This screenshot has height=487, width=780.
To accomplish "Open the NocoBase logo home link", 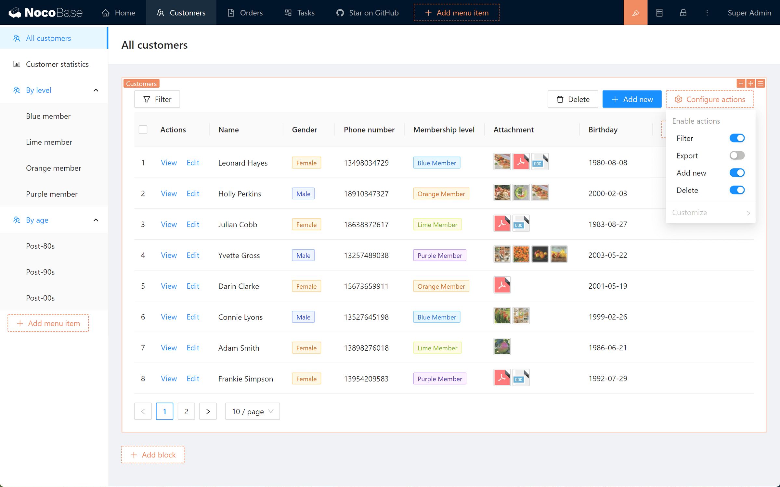I will click(x=45, y=13).
